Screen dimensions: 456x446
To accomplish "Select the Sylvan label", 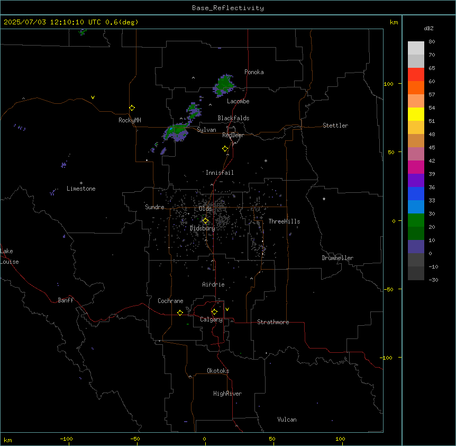I will tap(206, 130).
